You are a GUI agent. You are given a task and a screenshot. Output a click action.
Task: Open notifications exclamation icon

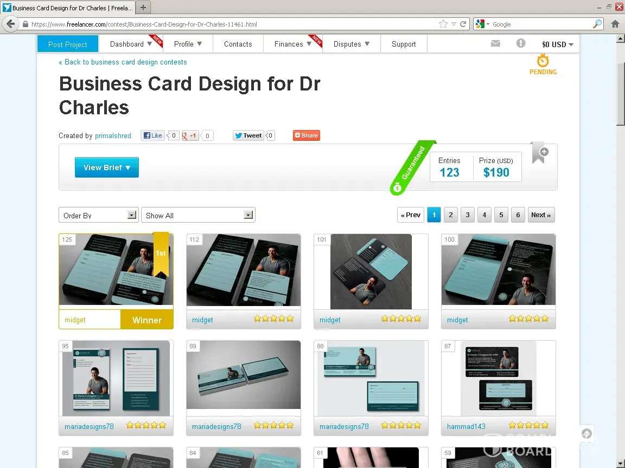pyautogui.click(x=521, y=43)
